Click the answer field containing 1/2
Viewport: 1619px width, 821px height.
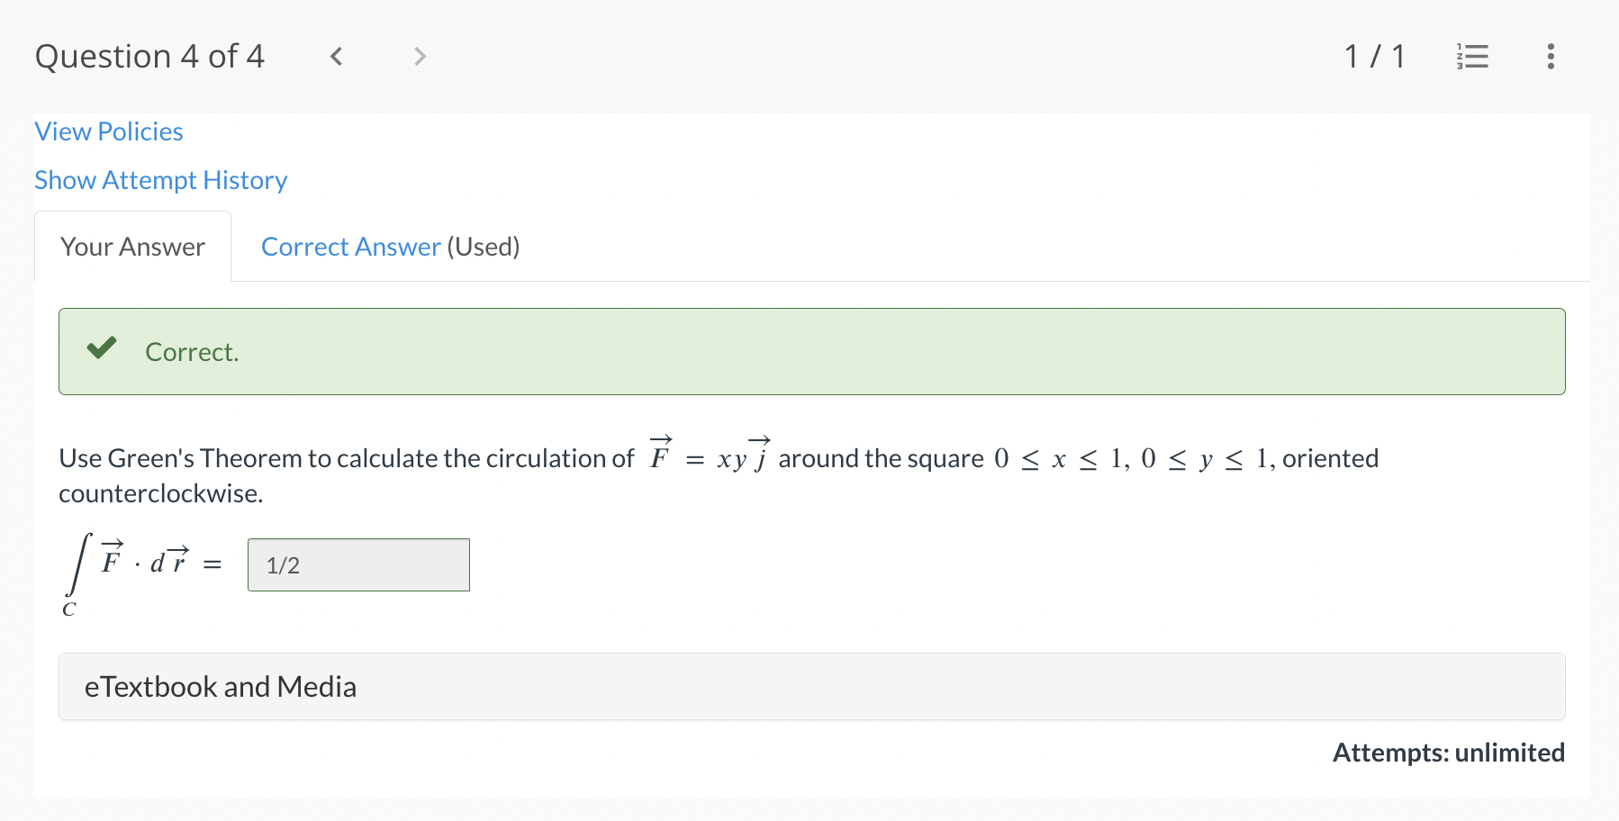tap(358, 564)
